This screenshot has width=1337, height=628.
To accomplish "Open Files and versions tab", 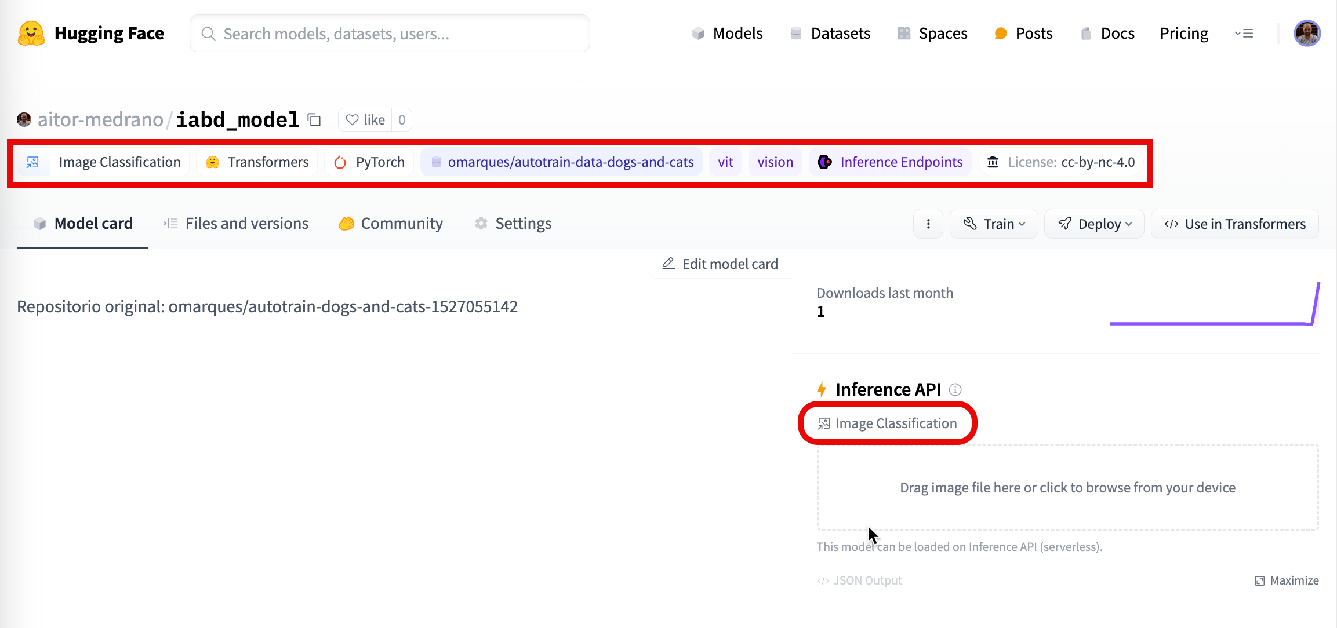I will 236,224.
